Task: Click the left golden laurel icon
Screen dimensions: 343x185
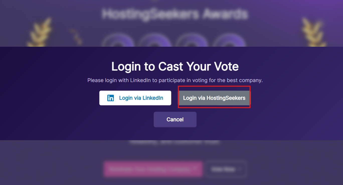Action: coord(40,32)
